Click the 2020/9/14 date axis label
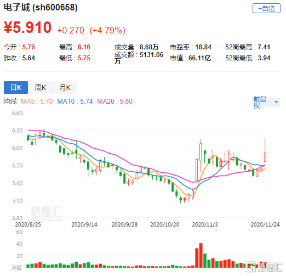The height and width of the screenshot is (276, 286). click(x=84, y=224)
